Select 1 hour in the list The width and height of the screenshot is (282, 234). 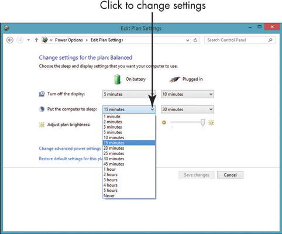click(x=129, y=169)
